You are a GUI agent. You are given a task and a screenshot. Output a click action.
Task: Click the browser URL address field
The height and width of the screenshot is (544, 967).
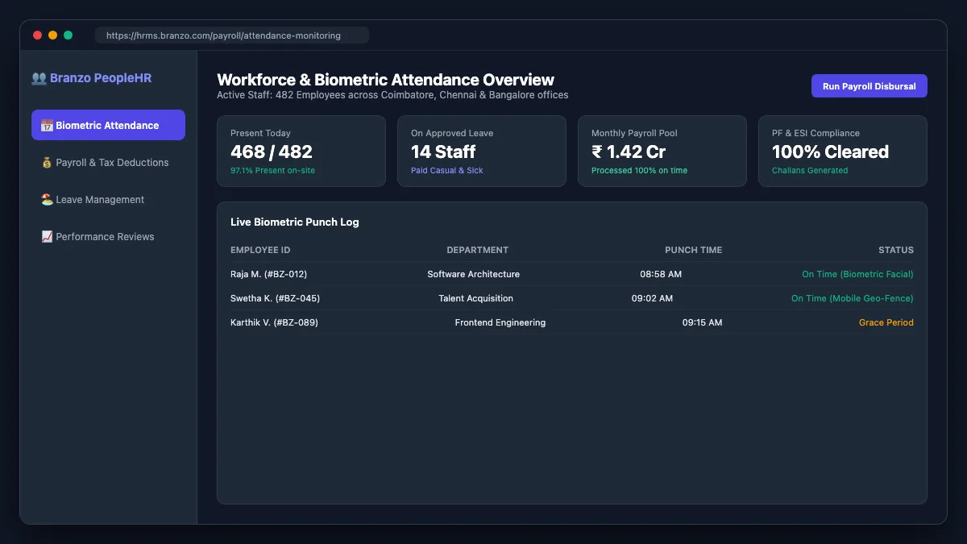coord(232,35)
